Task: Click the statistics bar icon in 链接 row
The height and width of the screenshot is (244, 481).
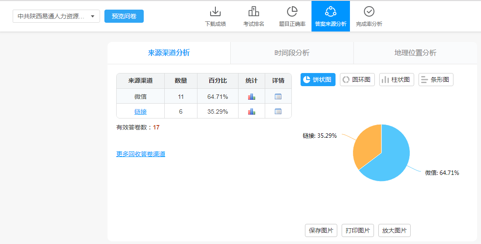Action: tap(252, 112)
